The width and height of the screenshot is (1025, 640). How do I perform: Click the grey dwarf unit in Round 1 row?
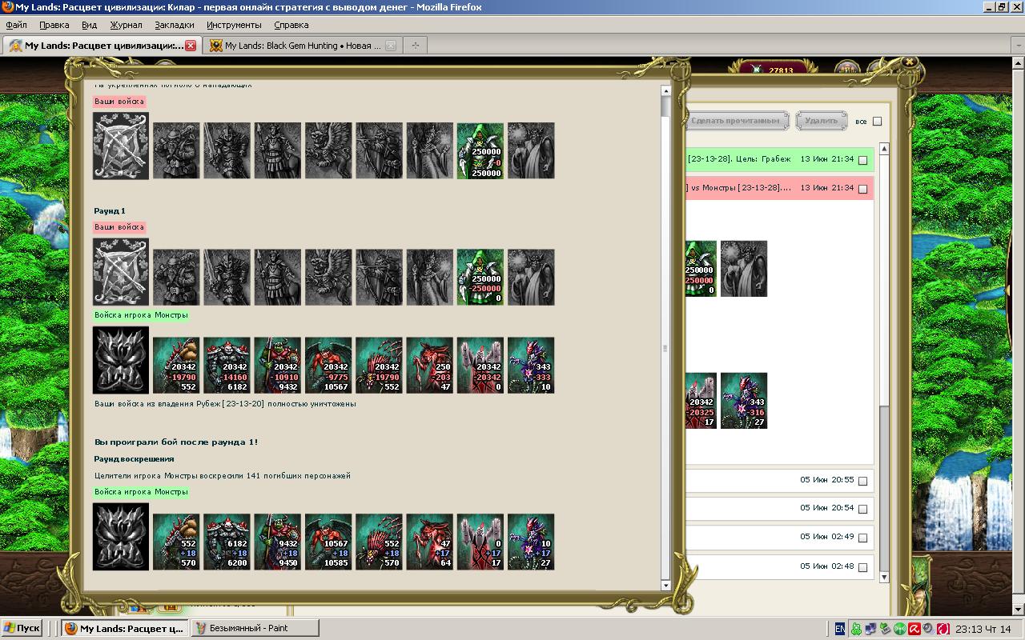[x=176, y=277]
